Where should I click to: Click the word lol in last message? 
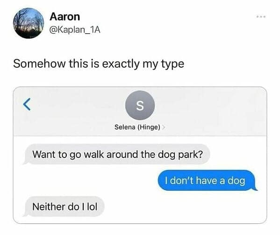click(92, 207)
